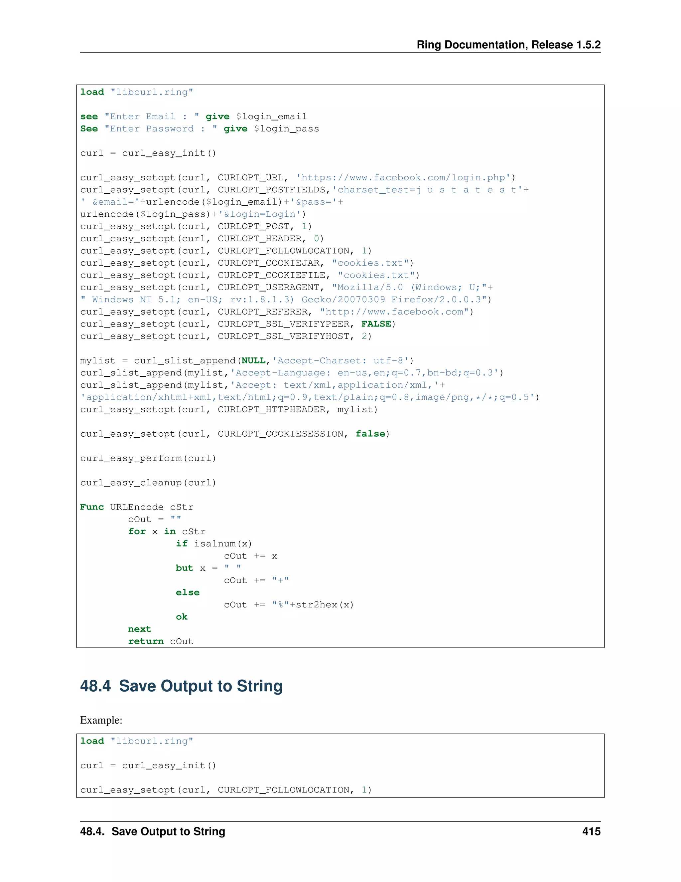Viewport: 681px width, 882px height.
Task: Click the curl_easy_cleanup(curl) line
Action: (x=148, y=483)
